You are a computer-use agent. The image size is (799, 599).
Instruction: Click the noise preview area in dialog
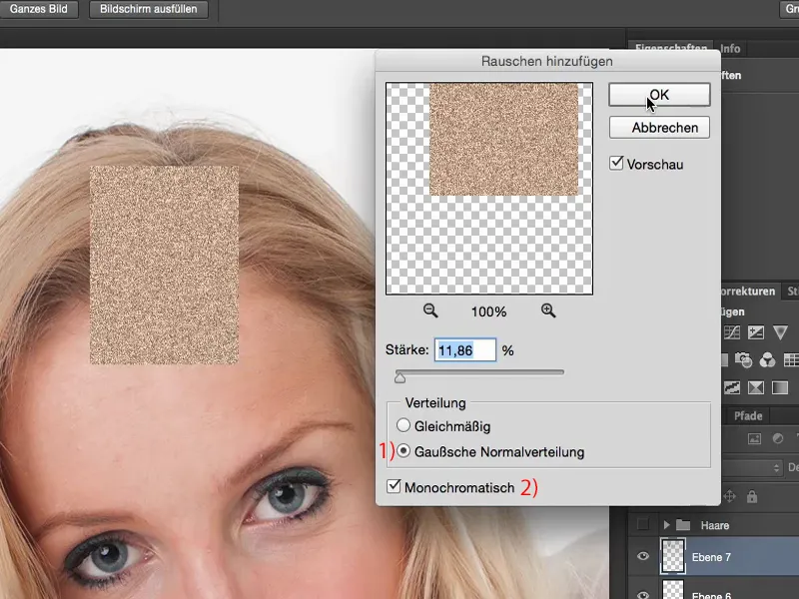(x=489, y=189)
